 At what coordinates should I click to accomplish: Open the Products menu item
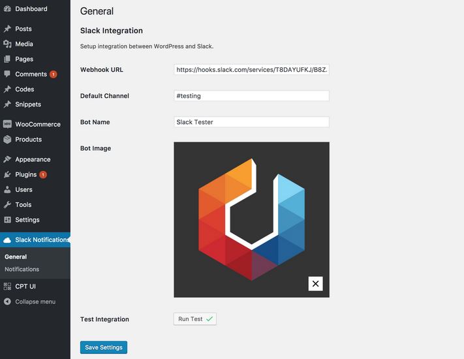[x=35, y=140]
